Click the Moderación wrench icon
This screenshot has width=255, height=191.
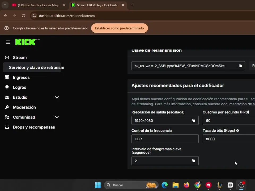click(7, 107)
